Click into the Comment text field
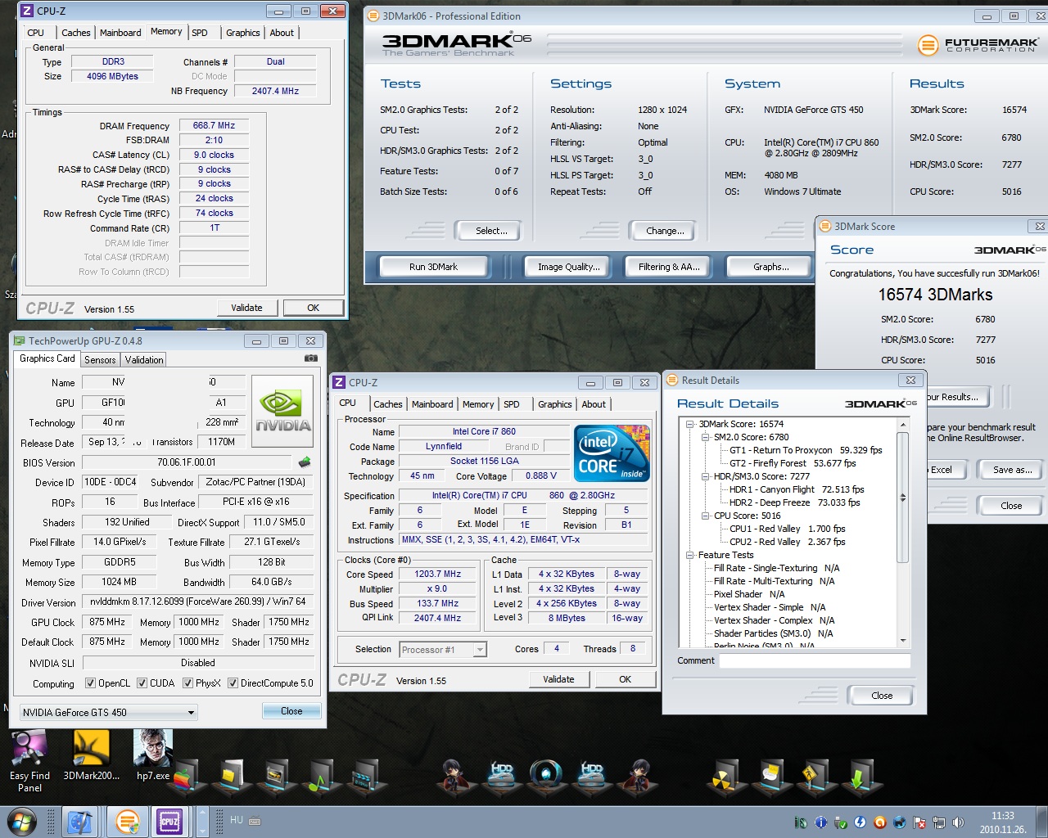The image size is (1048, 838). [814, 660]
